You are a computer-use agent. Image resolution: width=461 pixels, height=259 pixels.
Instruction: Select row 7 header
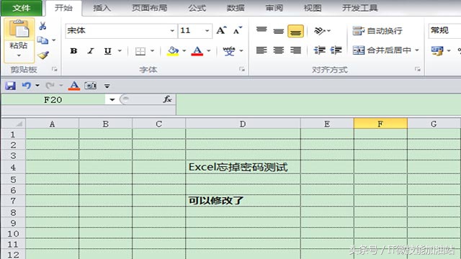pos(13,201)
